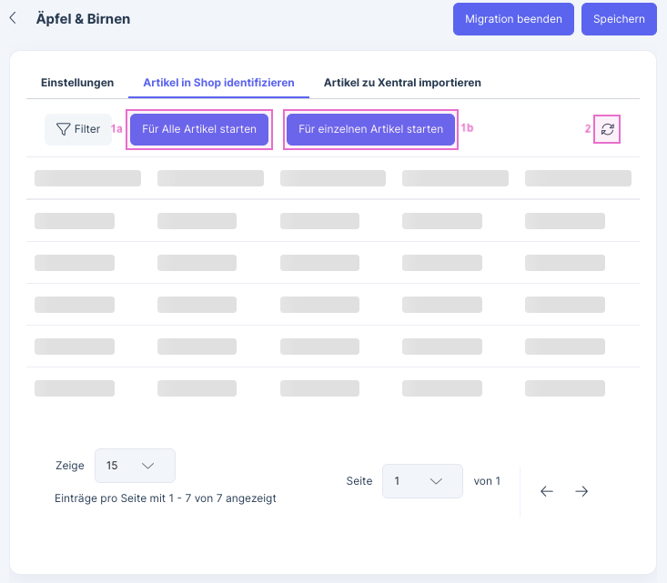The height and width of the screenshot is (583, 667).
Task: Click the Äpfel & Birnen page title
Action: click(x=83, y=18)
